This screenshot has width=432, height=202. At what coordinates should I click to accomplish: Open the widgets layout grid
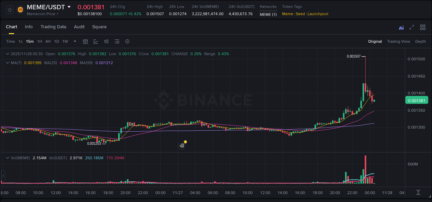(423, 27)
